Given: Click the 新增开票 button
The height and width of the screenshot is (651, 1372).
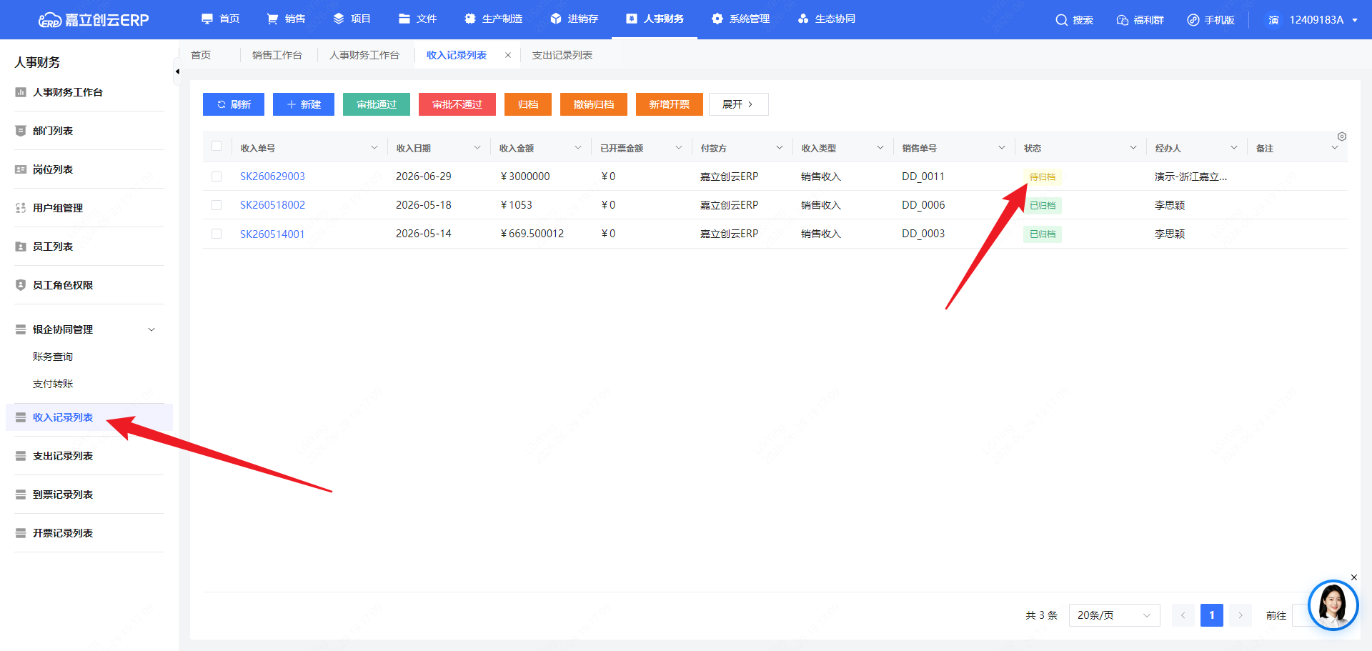Looking at the screenshot, I should [x=670, y=104].
